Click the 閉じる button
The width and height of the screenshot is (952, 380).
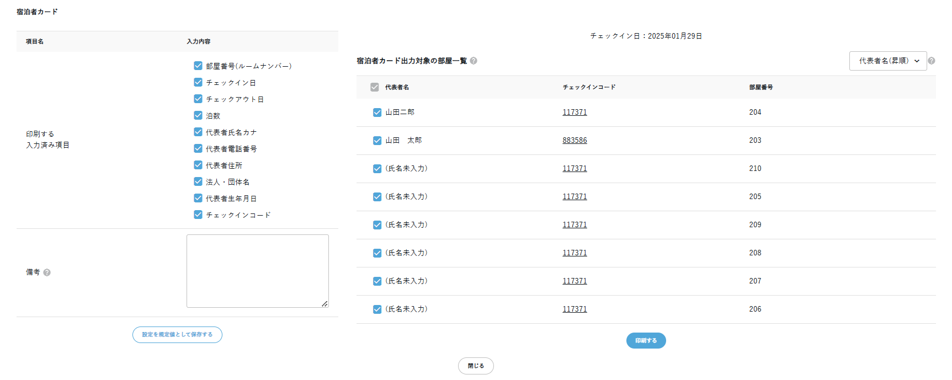[476, 366]
